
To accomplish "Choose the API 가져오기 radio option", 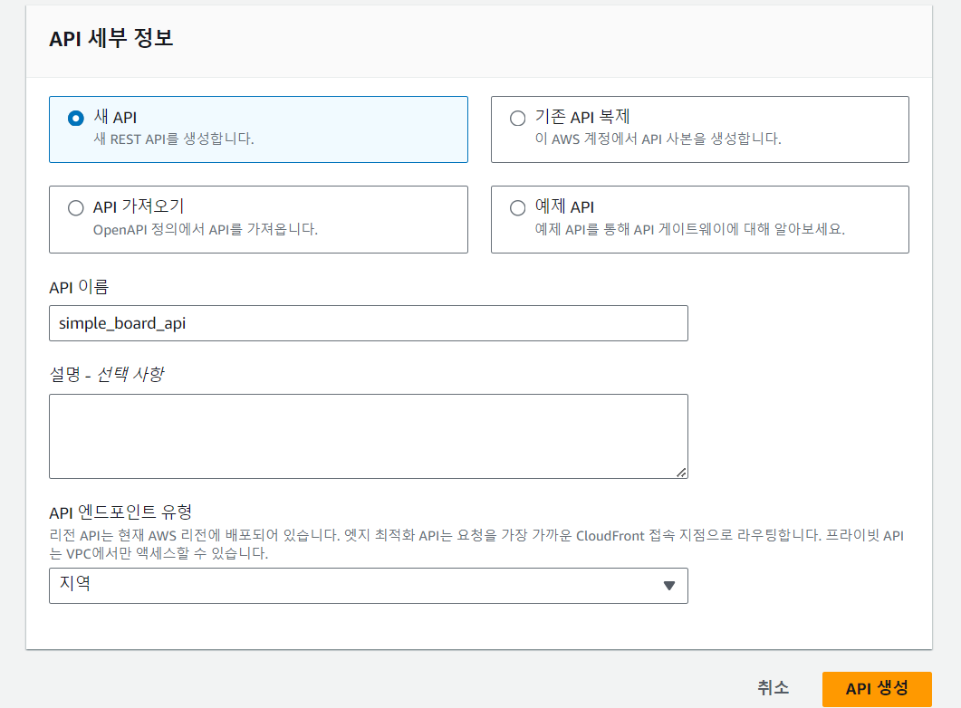I will point(76,207).
